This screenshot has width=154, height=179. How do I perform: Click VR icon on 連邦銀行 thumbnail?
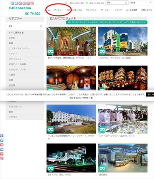[x=102, y=168]
